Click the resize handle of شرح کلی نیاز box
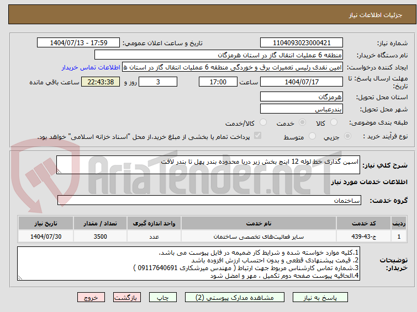Viewport: 417px width, 312px height. [59, 171]
